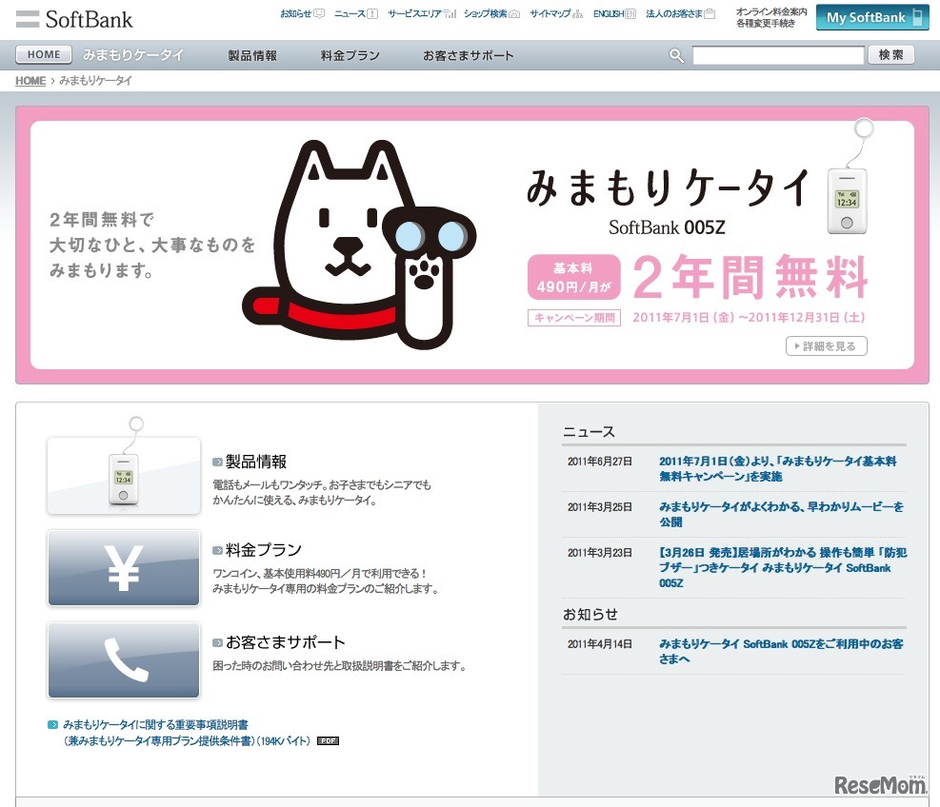This screenshot has width=940, height=807.
Task: Click the キャンペーン期間 label
Action: [x=574, y=318]
